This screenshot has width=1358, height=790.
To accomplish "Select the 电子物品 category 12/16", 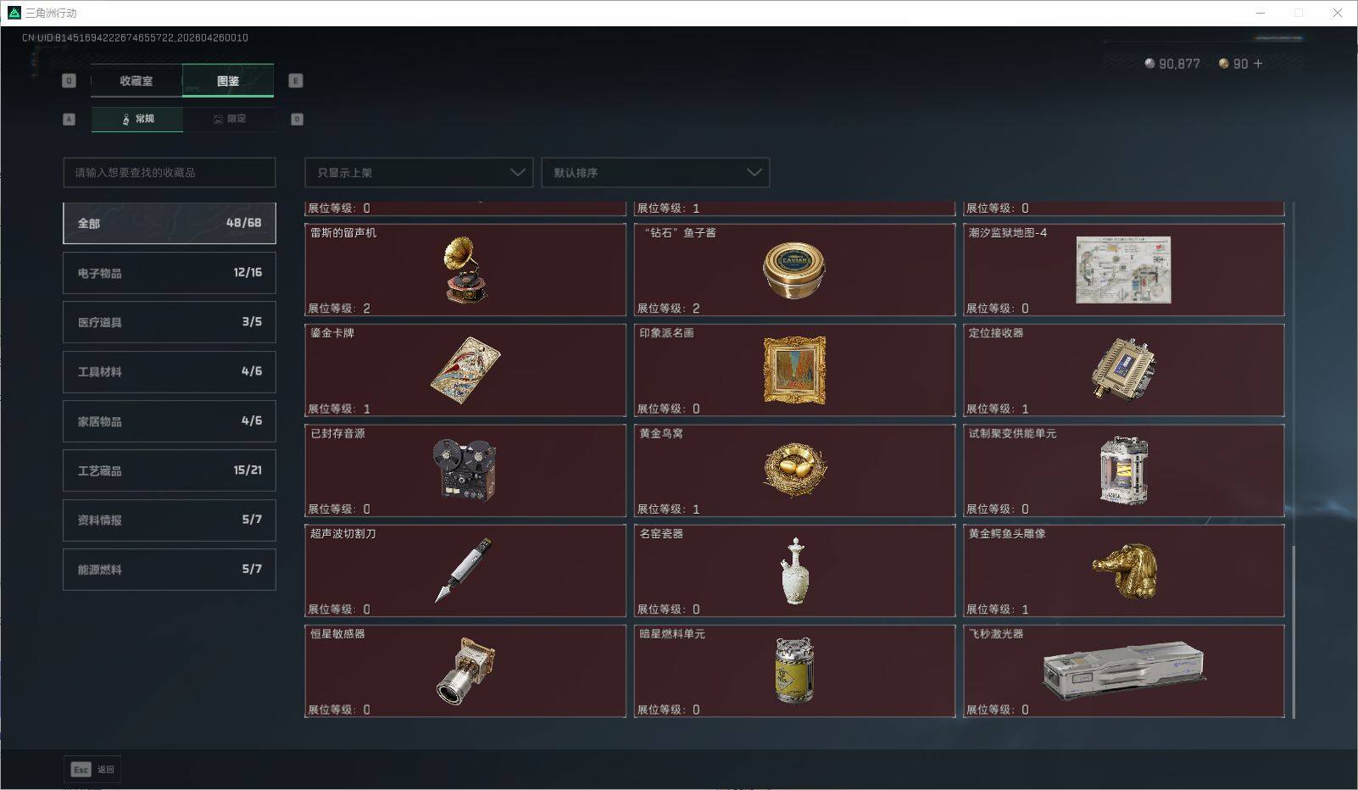I will pos(170,273).
